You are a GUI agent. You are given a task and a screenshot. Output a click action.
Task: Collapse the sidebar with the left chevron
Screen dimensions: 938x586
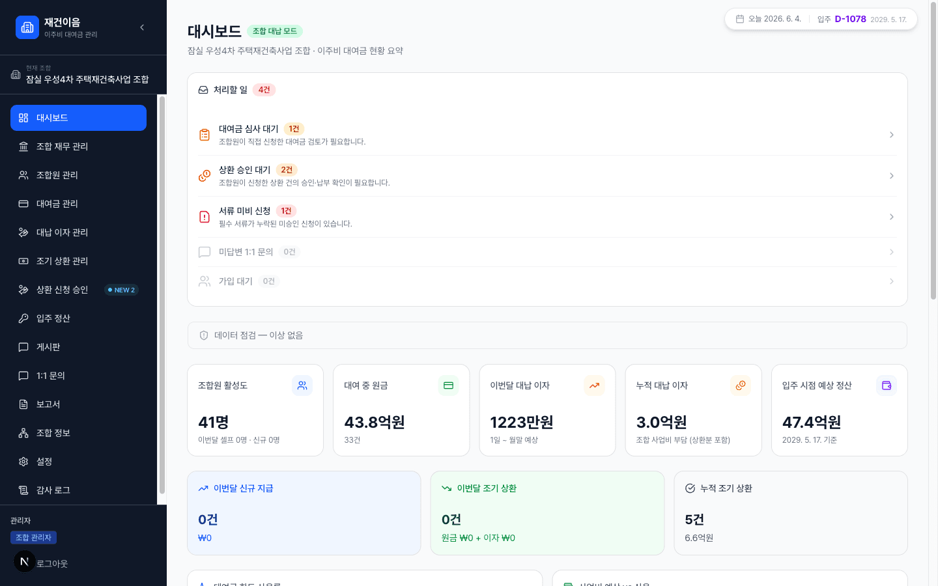tap(142, 27)
